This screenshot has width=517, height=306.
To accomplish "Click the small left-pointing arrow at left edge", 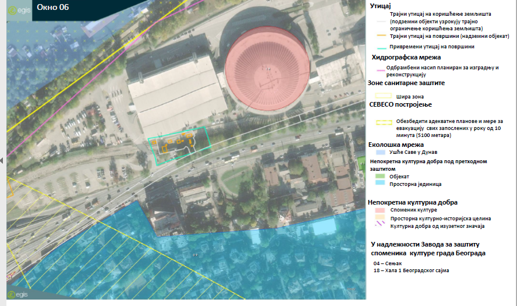I will point(2,160).
